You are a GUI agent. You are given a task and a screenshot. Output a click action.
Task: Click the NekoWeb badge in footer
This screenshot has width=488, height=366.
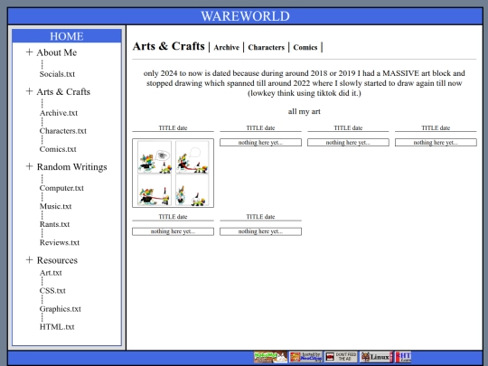coord(270,357)
